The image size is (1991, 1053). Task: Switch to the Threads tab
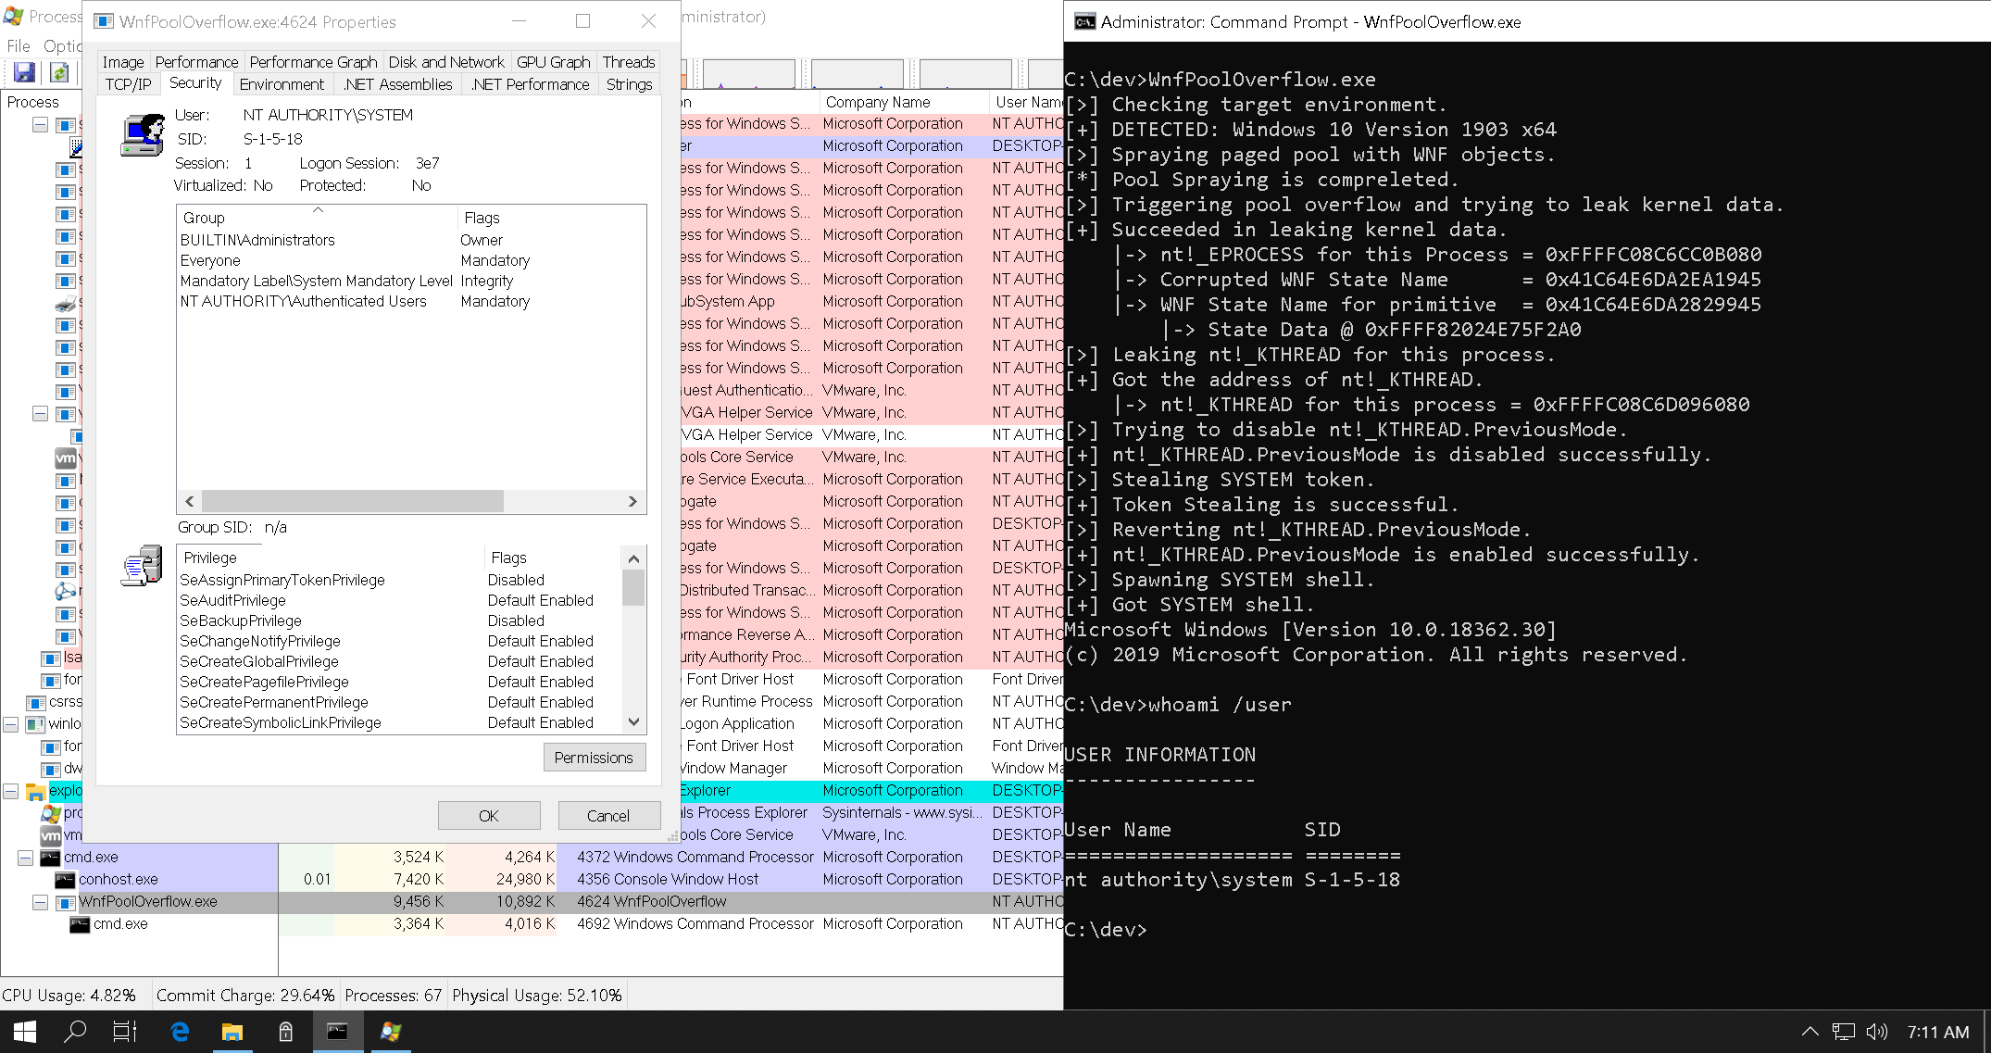pyautogui.click(x=628, y=62)
